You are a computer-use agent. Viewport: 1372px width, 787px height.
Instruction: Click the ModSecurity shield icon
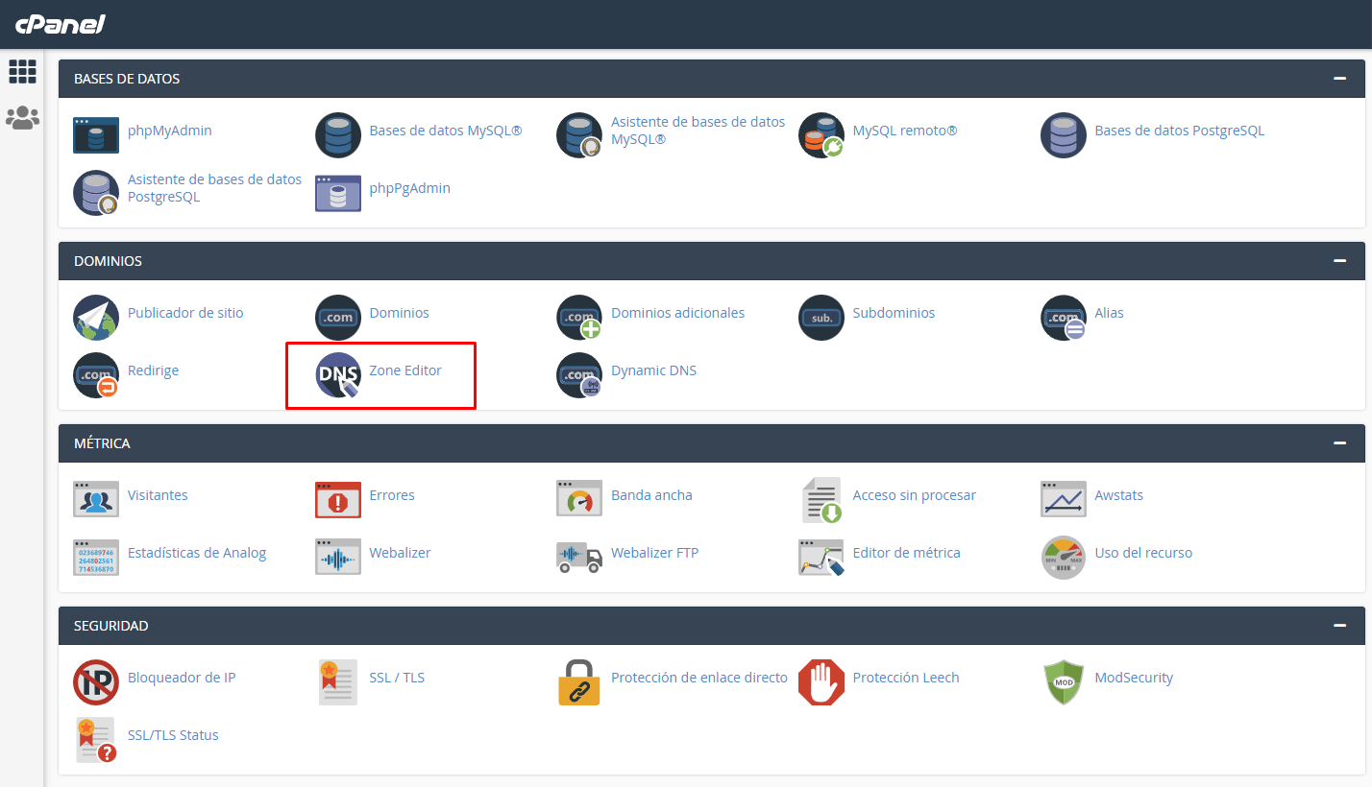pos(1064,682)
